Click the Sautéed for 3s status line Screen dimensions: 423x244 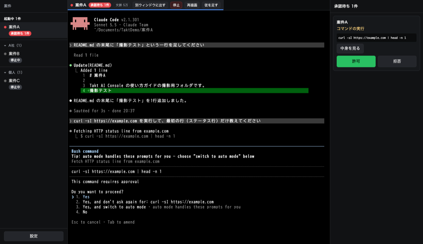102,111
